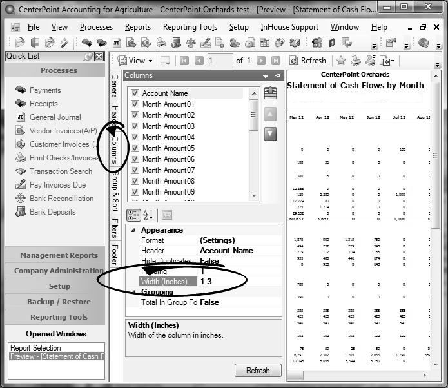The image size is (448, 388).
Task: Click the Favorites star icon in preview toolbar
Action: point(340,61)
